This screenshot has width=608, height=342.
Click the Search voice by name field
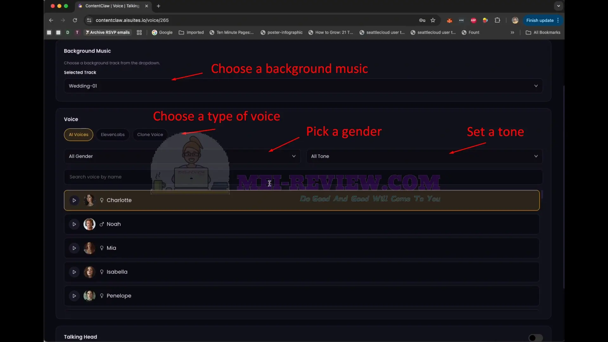point(303,177)
